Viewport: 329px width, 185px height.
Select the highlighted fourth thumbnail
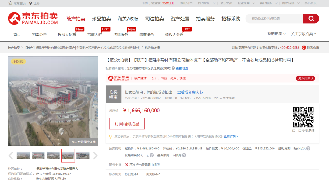pyautogui.click(x=68, y=156)
